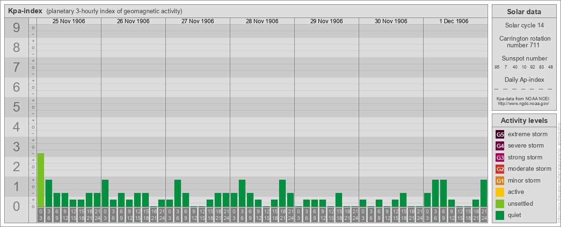
Task: Open the NOAA ngdc.noaa.gov link
Action: tap(523, 103)
